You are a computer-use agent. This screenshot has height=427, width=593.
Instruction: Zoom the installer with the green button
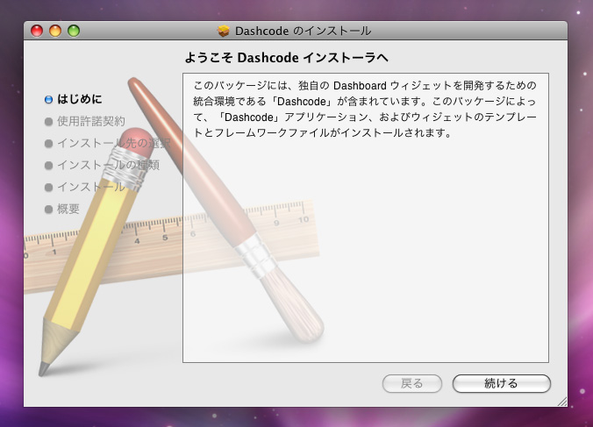pyautogui.click(x=74, y=31)
